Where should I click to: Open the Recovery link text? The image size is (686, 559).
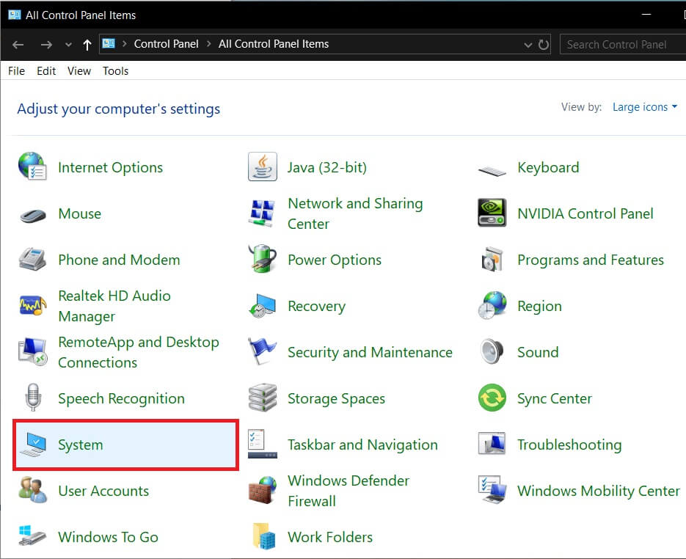pyautogui.click(x=316, y=306)
